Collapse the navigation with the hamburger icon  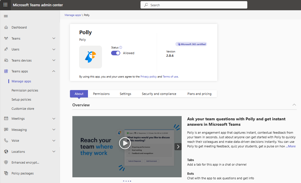(6, 16)
